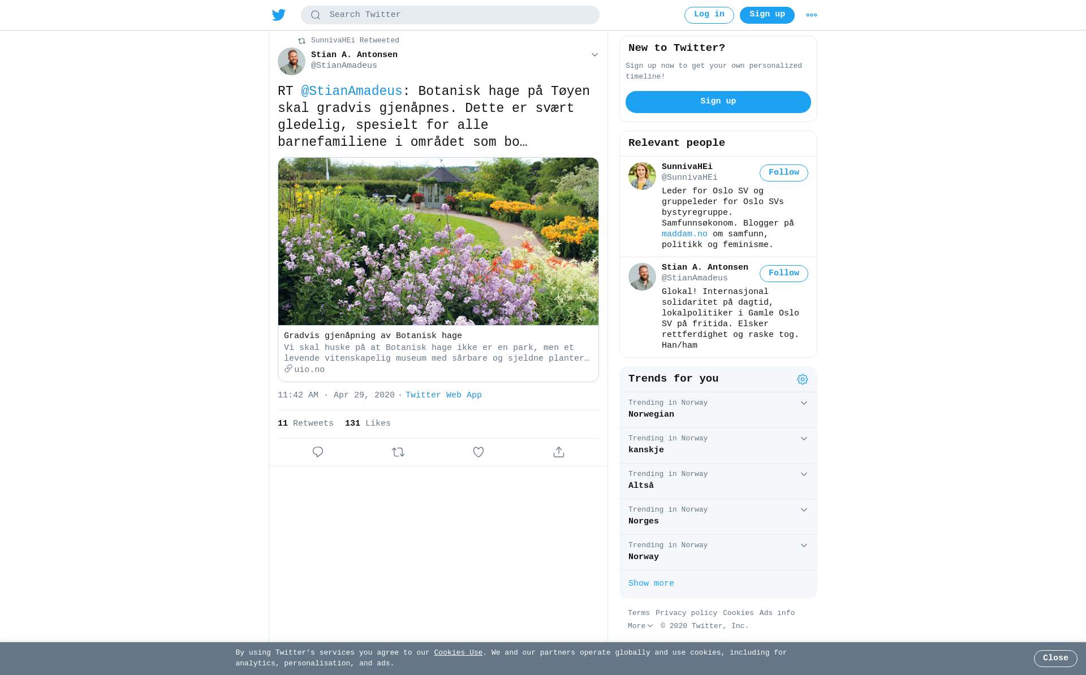The width and height of the screenshot is (1086, 675).
Task: Like the tweet with the heart icon
Action: pos(479,452)
